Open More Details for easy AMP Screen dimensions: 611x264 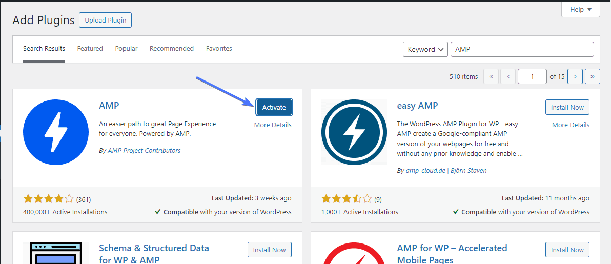coord(571,125)
